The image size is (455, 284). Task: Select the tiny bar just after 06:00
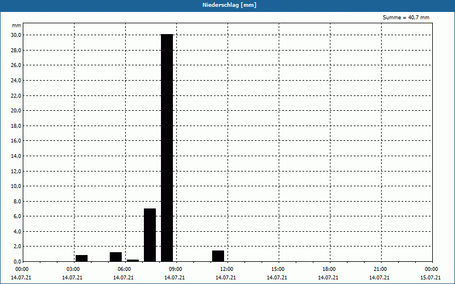click(133, 261)
